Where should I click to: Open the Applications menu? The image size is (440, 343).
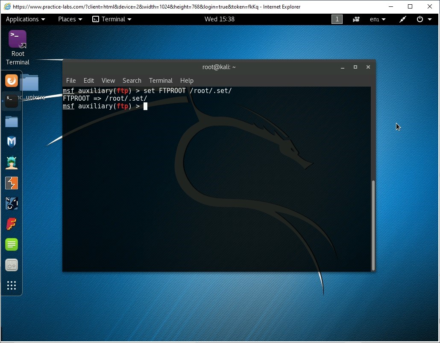click(25, 19)
